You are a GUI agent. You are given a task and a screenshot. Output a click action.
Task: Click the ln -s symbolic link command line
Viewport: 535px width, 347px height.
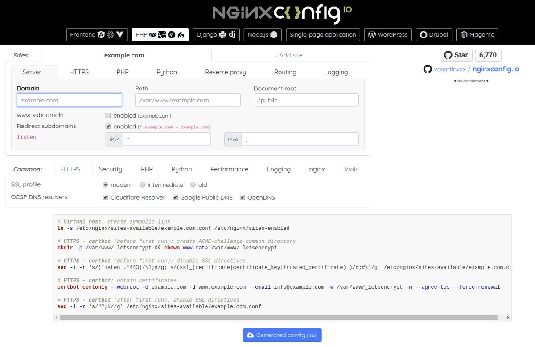pyautogui.click(x=173, y=228)
